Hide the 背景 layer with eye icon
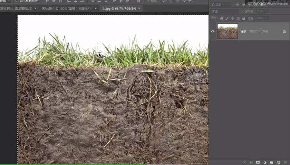The width and height of the screenshot is (290, 165). click(x=213, y=31)
